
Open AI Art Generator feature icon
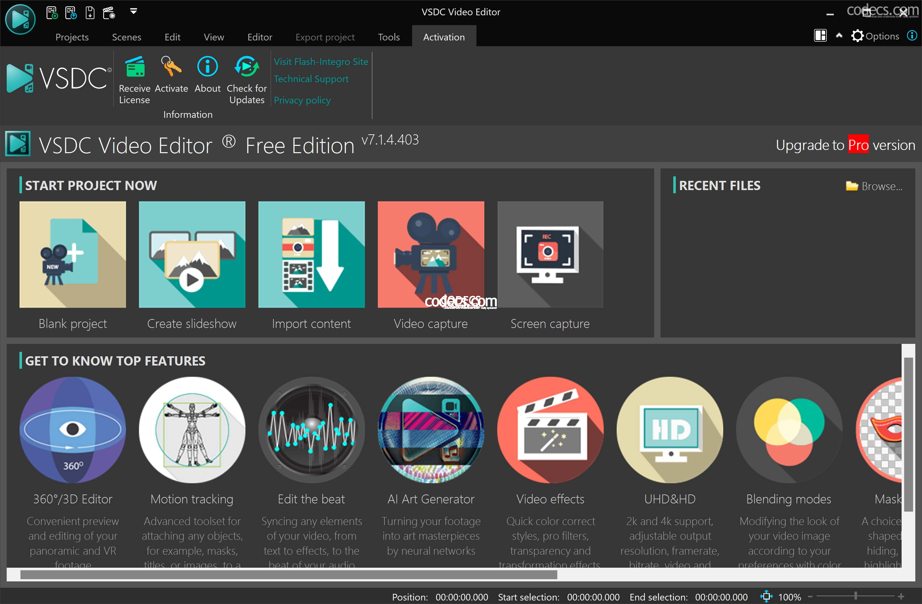pos(430,430)
